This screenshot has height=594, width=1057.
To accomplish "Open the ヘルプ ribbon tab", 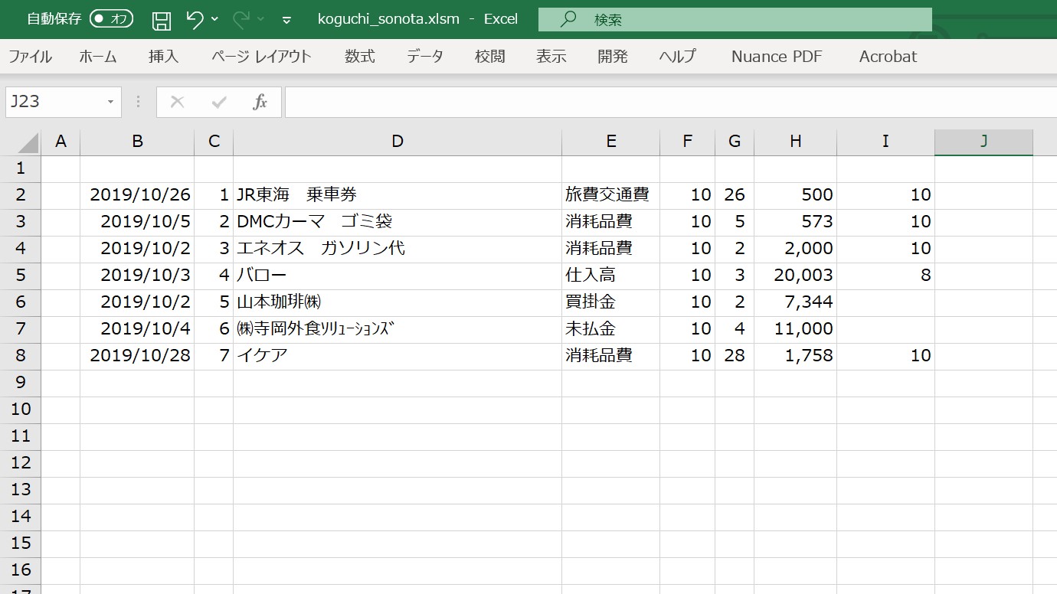I will (678, 56).
